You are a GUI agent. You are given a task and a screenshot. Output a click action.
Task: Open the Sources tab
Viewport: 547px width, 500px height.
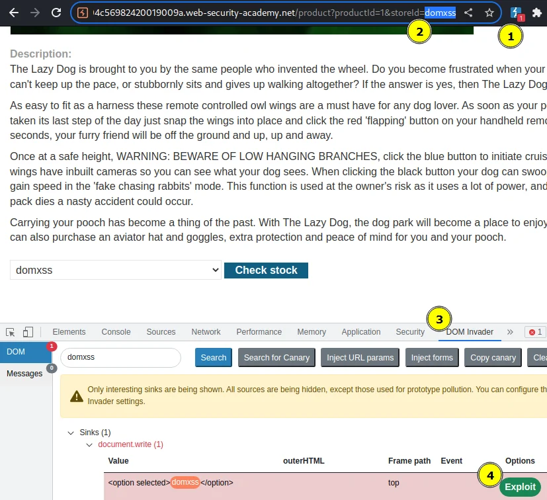tap(161, 332)
